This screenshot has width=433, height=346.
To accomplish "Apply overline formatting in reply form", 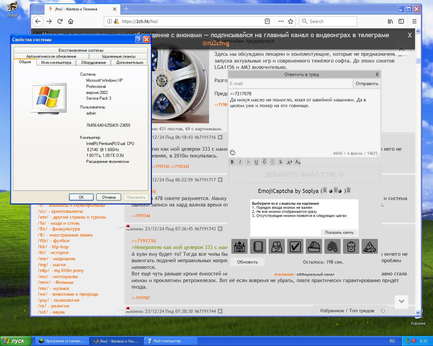I will [264, 162].
